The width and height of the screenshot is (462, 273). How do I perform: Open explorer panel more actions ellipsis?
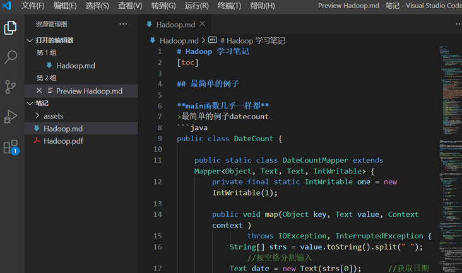pos(123,24)
